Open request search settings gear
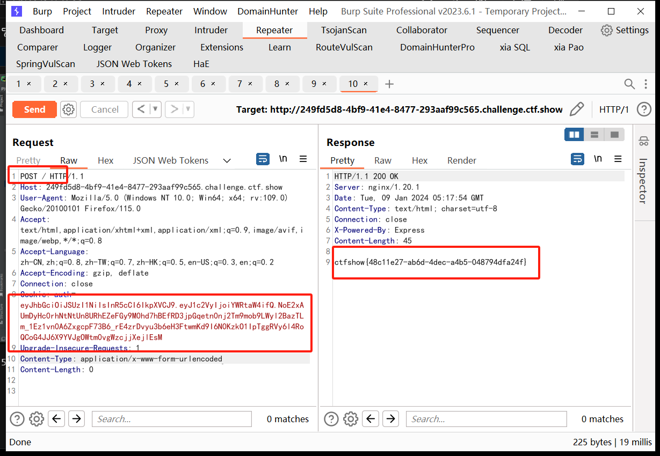The image size is (660, 456). [x=37, y=419]
